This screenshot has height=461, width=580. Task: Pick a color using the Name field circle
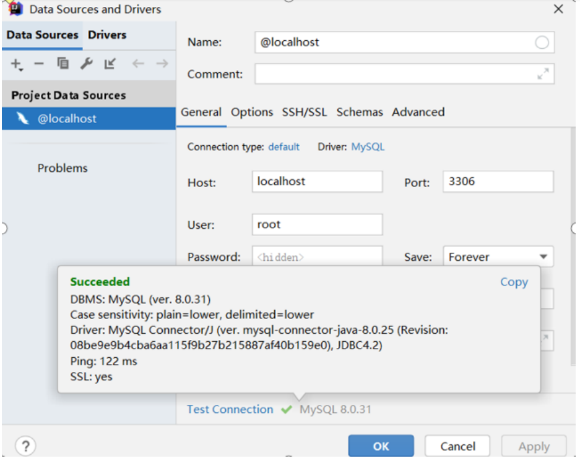coord(542,43)
